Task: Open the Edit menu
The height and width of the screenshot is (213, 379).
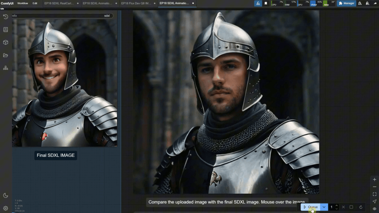Action: [35, 3]
